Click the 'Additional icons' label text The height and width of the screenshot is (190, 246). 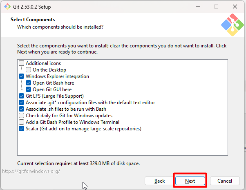pyautogui.click(x=43, y=63)
